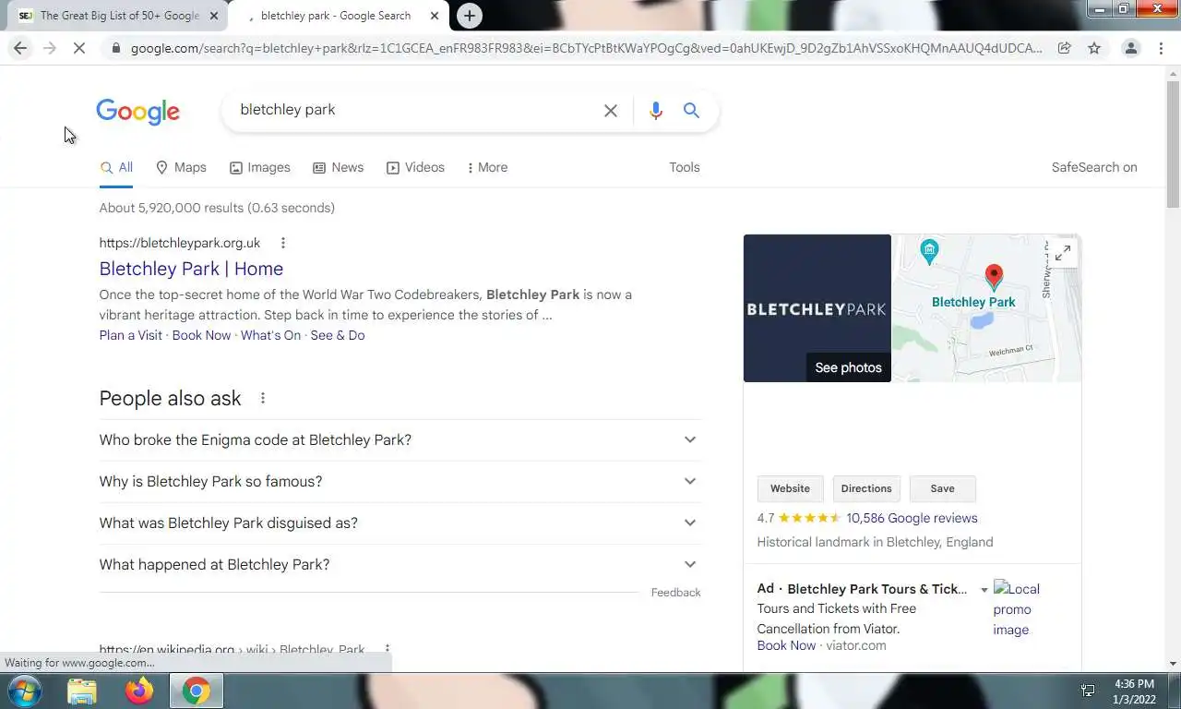Image resolution: width=1181 pixels, height=709 pixels.
Task: View site information via the lock icon
Action: point(115,48)
